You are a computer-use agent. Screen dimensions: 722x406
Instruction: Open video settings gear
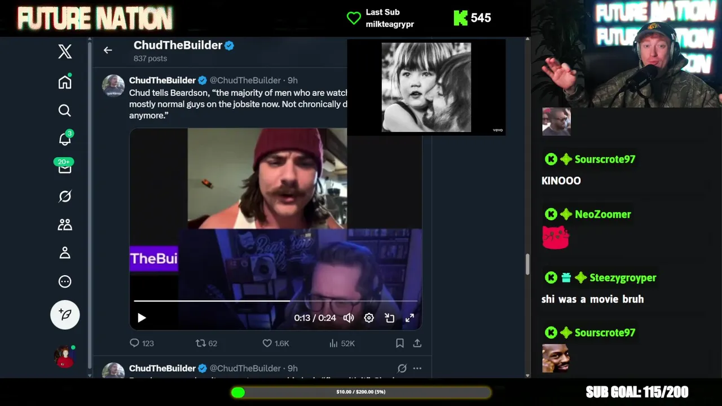point(369,318)
